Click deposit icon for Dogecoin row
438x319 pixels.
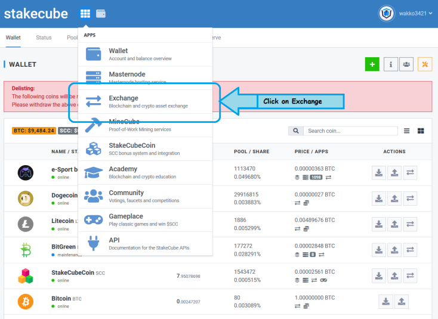[379, 199]
